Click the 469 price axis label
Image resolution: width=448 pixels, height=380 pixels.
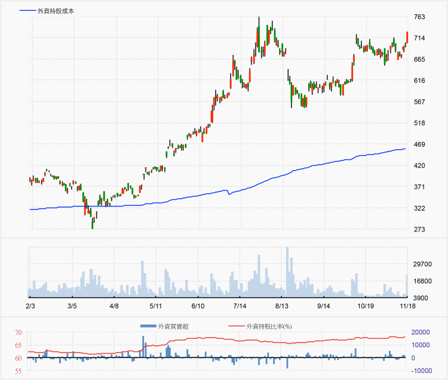pyautogui.click(x=419, y=144)
